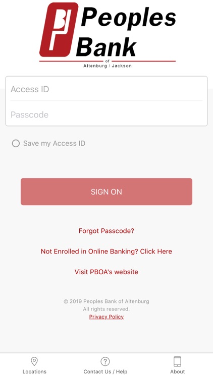Tap the Peoples Bank title text
The image size is (213, 378).
pyautogui.click(x=127, y=31)
